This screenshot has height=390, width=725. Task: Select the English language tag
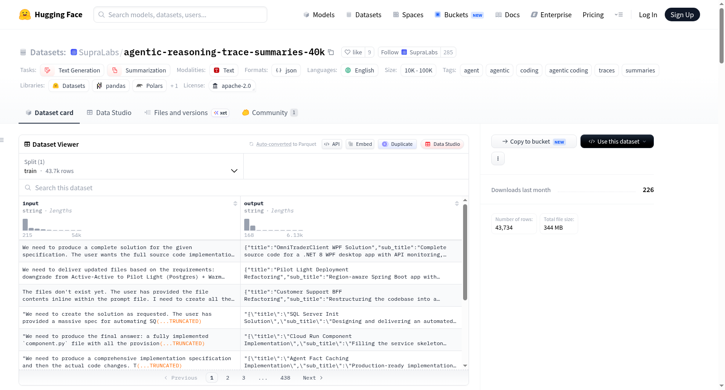pyautogui.click(x=359, y=70)
